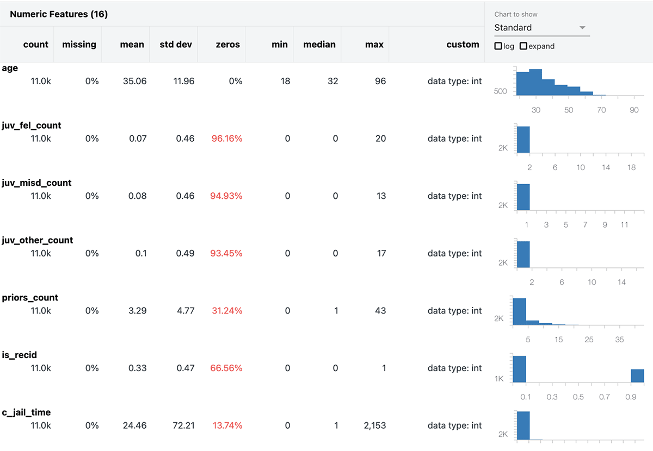
Task: Select the zeros column header
Action: 227,45
